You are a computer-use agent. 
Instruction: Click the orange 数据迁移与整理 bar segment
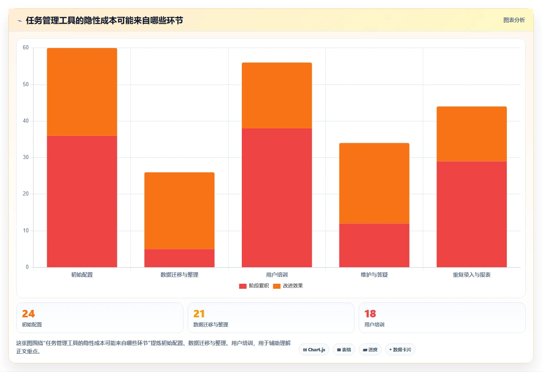pos(179,211)
